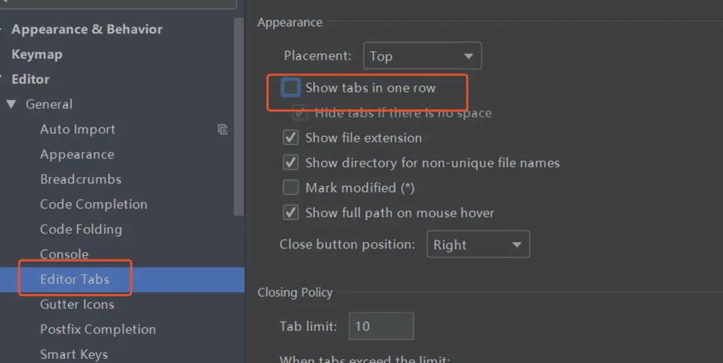
Task: Open Close button position dropdown
Action: (x=478, y=244)
